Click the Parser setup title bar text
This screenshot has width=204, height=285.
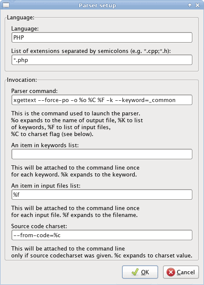click(x=97, y=6)
